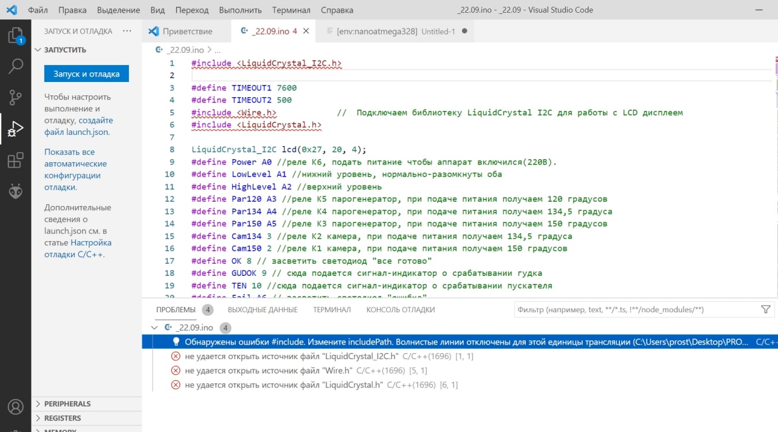Open the Выделение menu
The height and width of the screenshot is (432, 778).
coord(119,10)
